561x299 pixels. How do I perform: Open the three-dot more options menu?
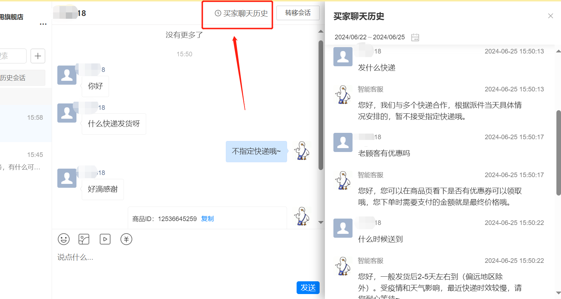click(x=43, y=24)
